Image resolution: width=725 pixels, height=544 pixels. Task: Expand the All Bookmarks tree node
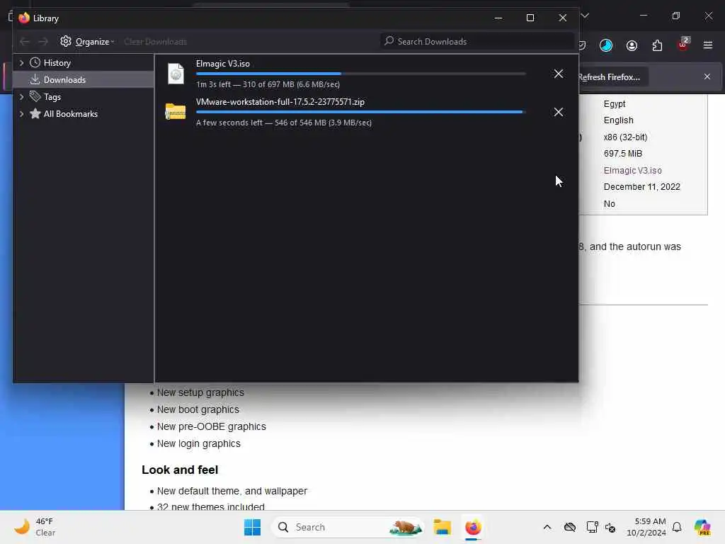21,114
